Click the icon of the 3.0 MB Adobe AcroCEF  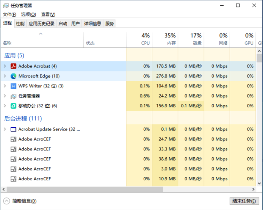tap(14, 169)
